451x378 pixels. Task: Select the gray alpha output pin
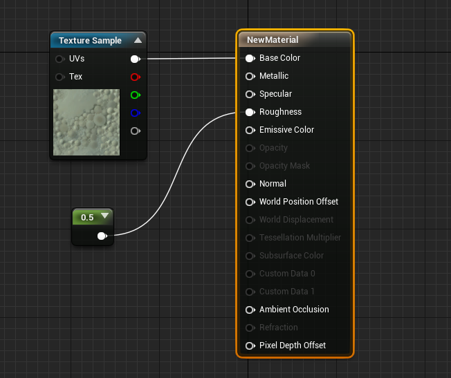135,131
